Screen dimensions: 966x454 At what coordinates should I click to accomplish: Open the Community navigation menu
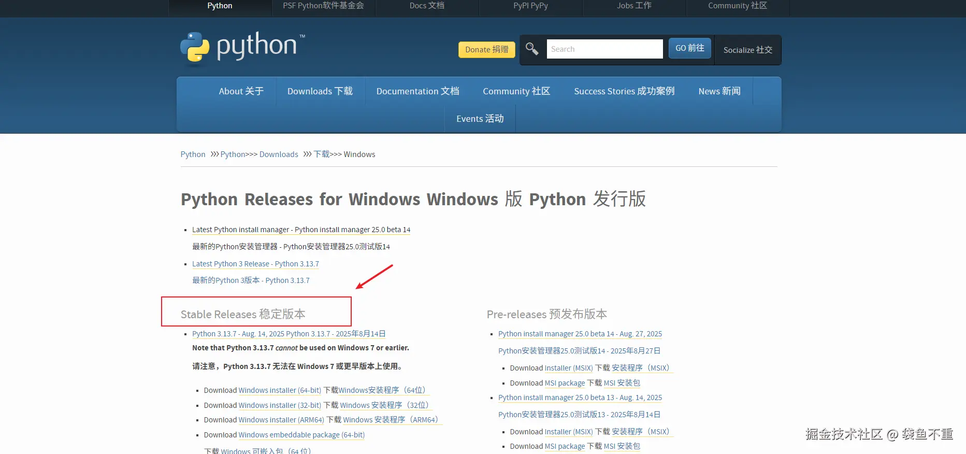[516, 91]
